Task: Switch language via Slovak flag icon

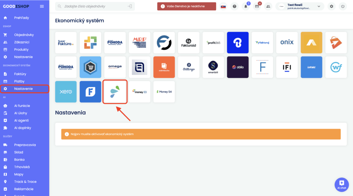Action: 223,6
